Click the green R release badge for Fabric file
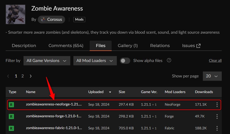Screen dimensions: 230x134 (x=11, y=128)
